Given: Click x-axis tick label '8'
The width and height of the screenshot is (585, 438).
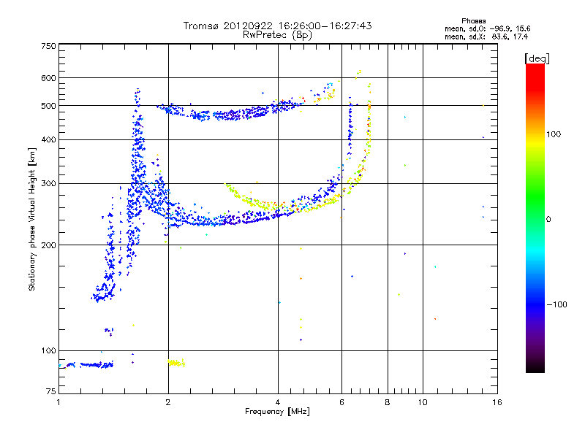Looking at the screenshot, I should [388, 402].
